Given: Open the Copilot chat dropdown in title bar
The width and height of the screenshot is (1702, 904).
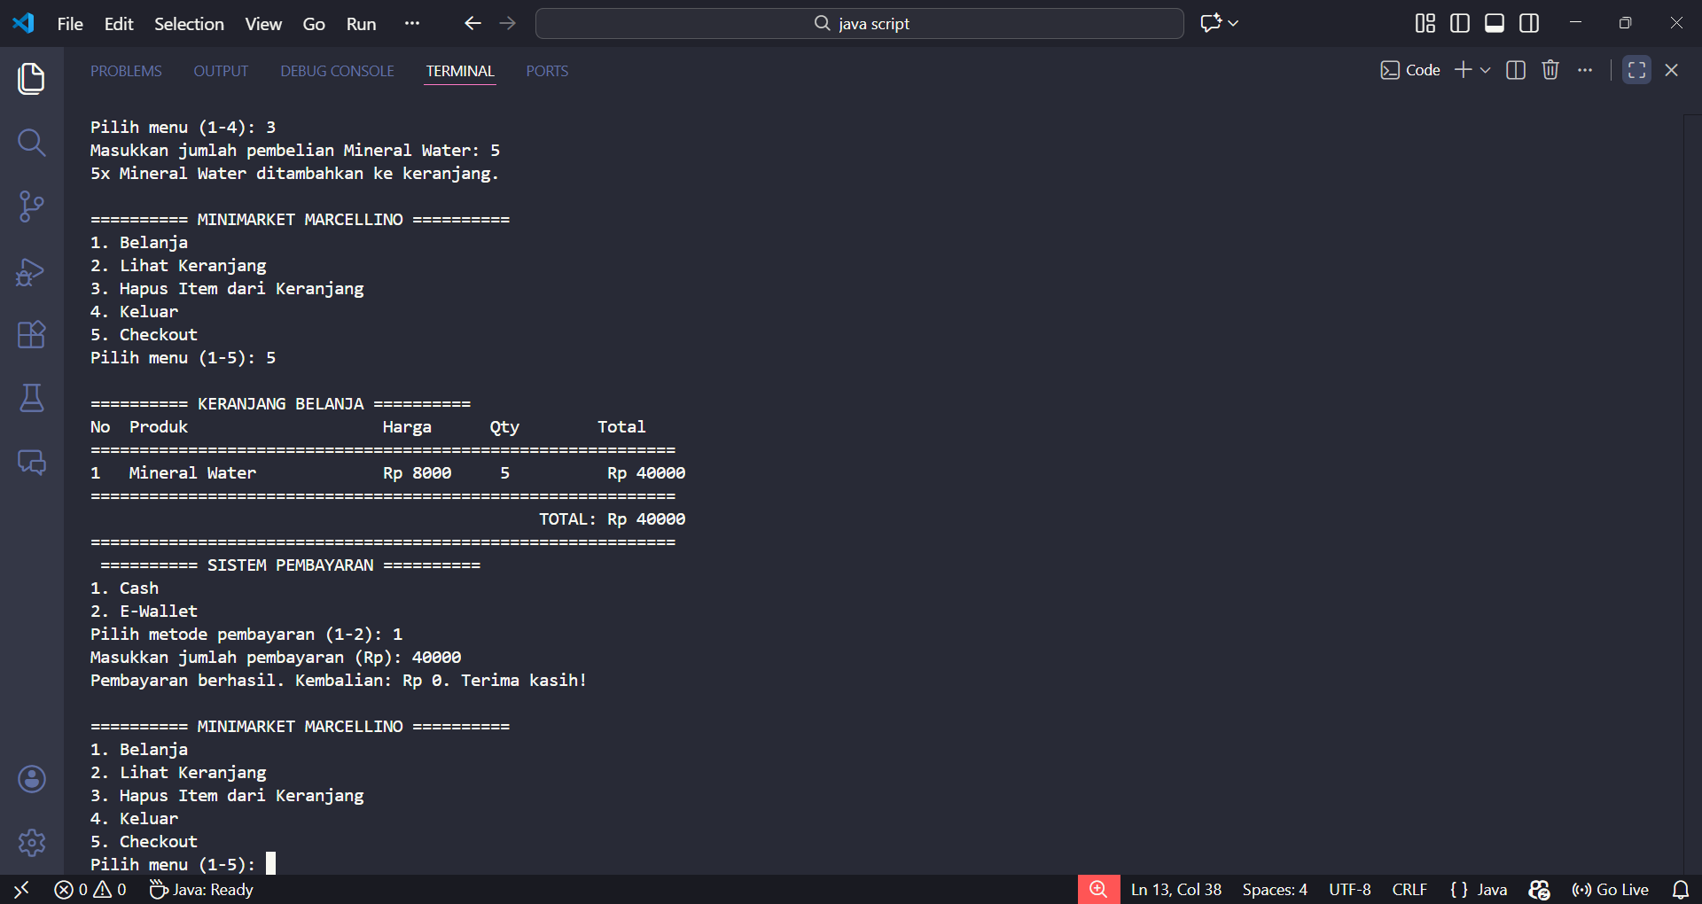Looking at the screenshot, I should (x=1233, y=23).
